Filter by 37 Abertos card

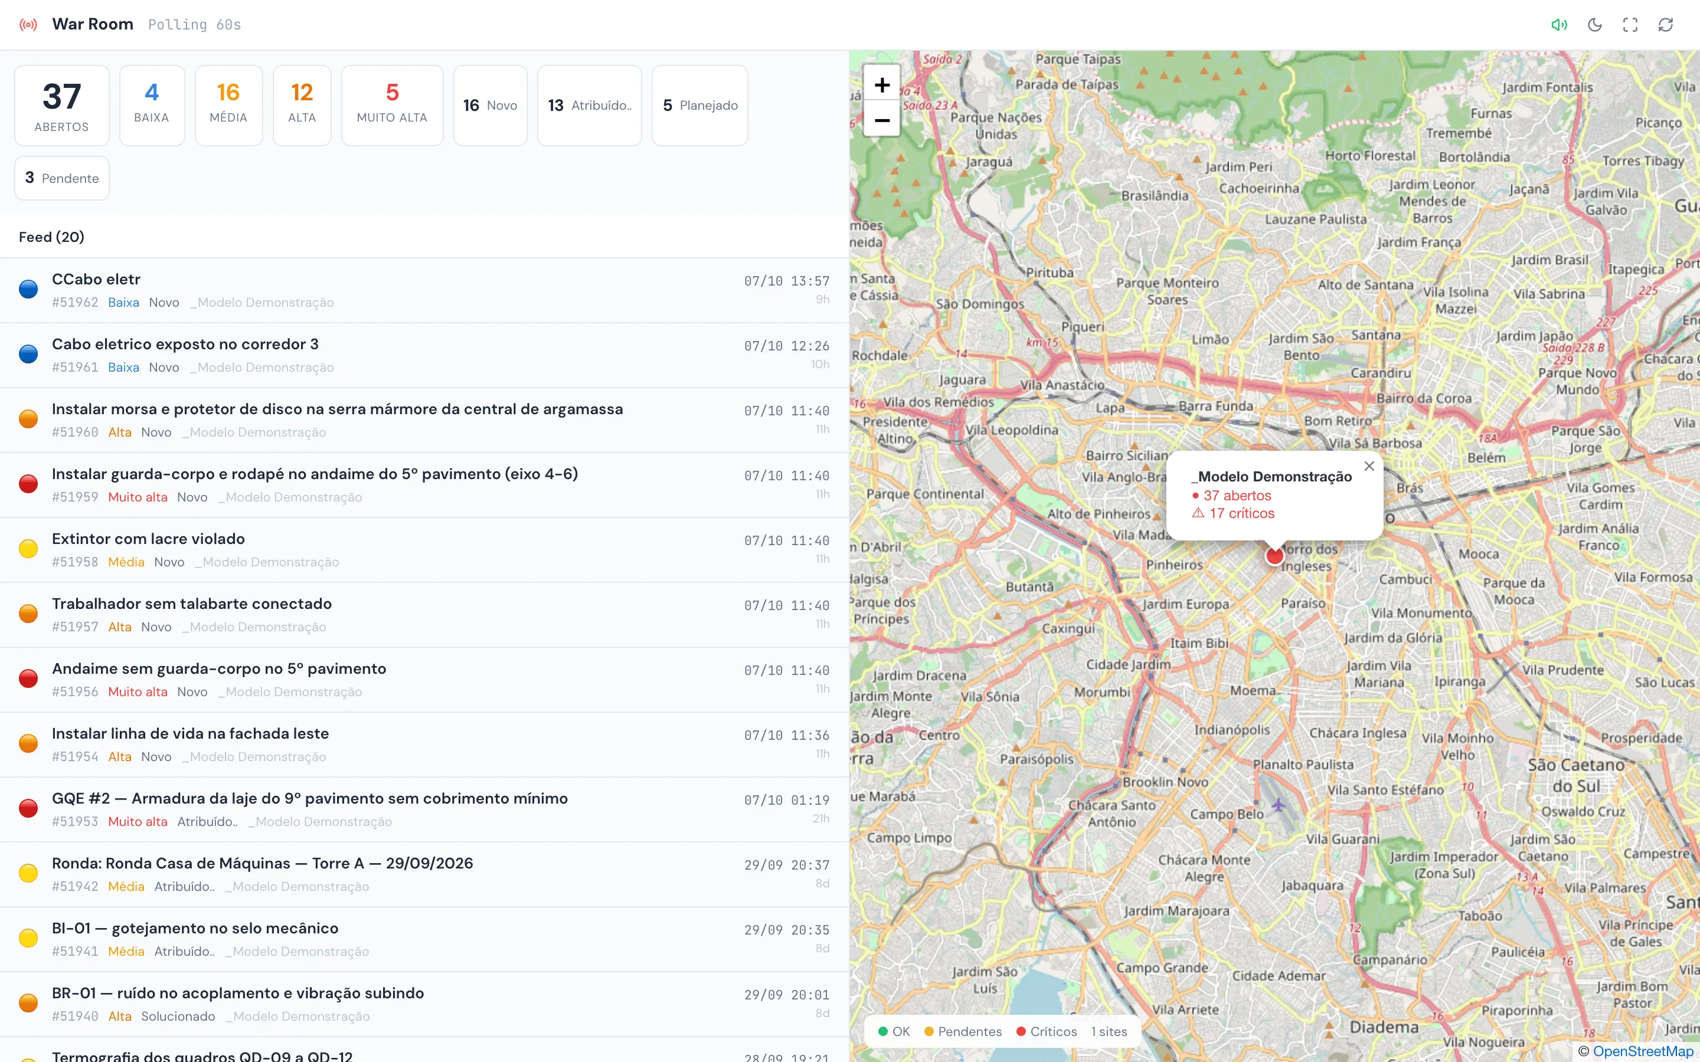pos(62,106)
